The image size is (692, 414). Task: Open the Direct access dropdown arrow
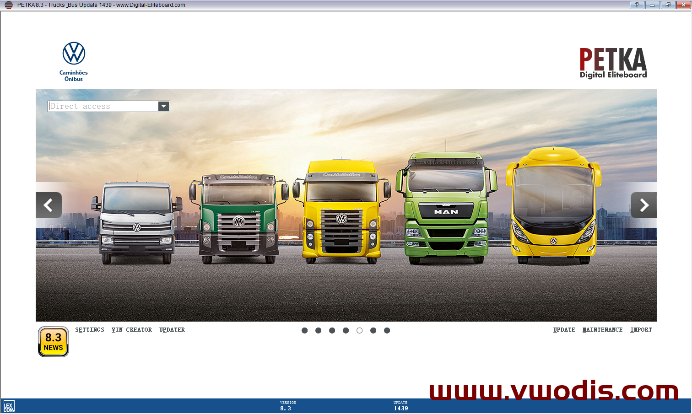click(x=164, y=107)
